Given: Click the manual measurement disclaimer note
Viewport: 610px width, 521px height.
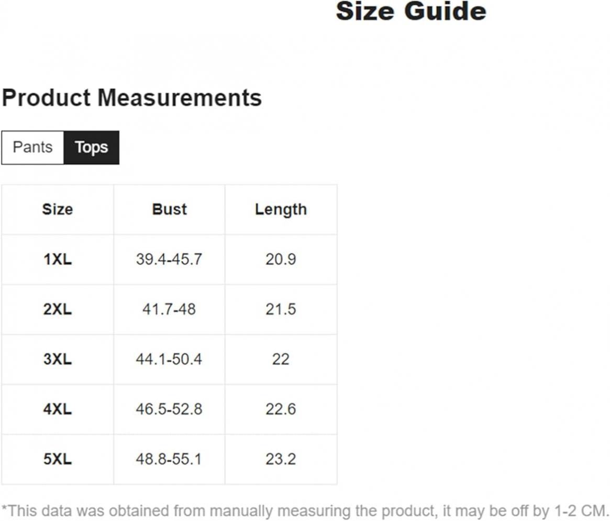Looking at the screenshot, I should pos(305,511).
